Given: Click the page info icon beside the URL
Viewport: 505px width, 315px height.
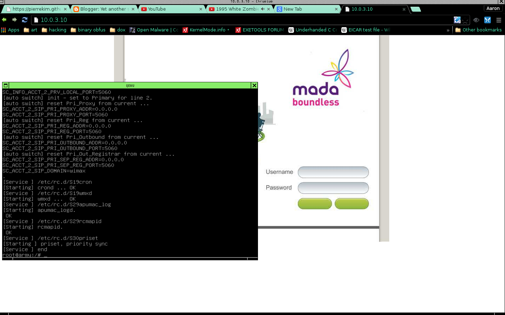Looking at the screenshot, I should tap(36, 20).
